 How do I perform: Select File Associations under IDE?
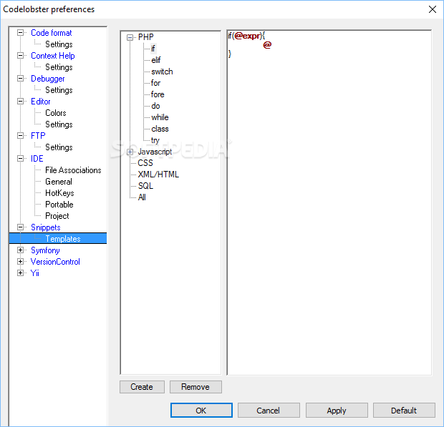(73, 170)
